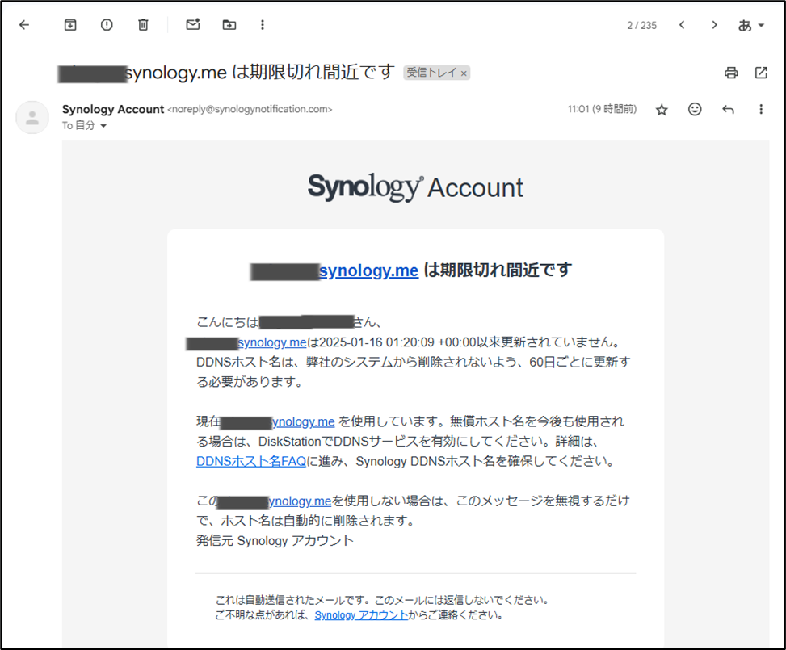The image size is (786, 650).
Task: Open the message's more options menu
Action: (761, 109)
